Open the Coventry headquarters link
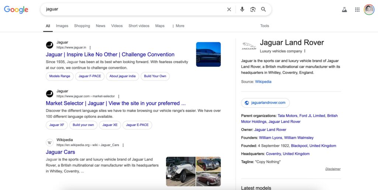Screen dimensions: 378x190 pos(274,153)
